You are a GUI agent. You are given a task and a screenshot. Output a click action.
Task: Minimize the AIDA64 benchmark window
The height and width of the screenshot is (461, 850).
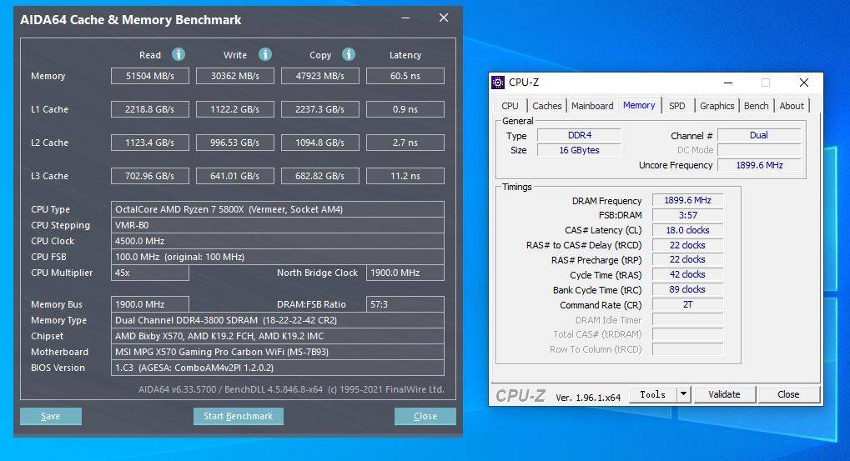(405, 18)
